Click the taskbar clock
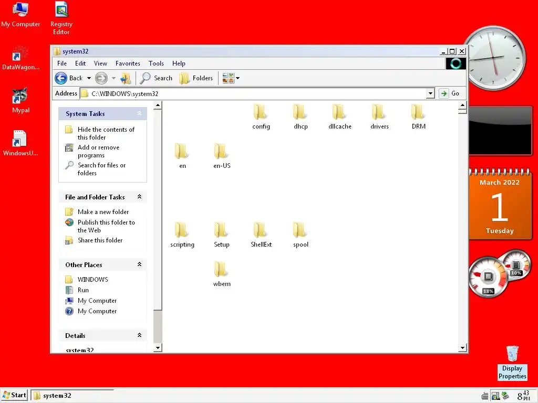The width and height of the screenshot is (538, 403). 524,396
